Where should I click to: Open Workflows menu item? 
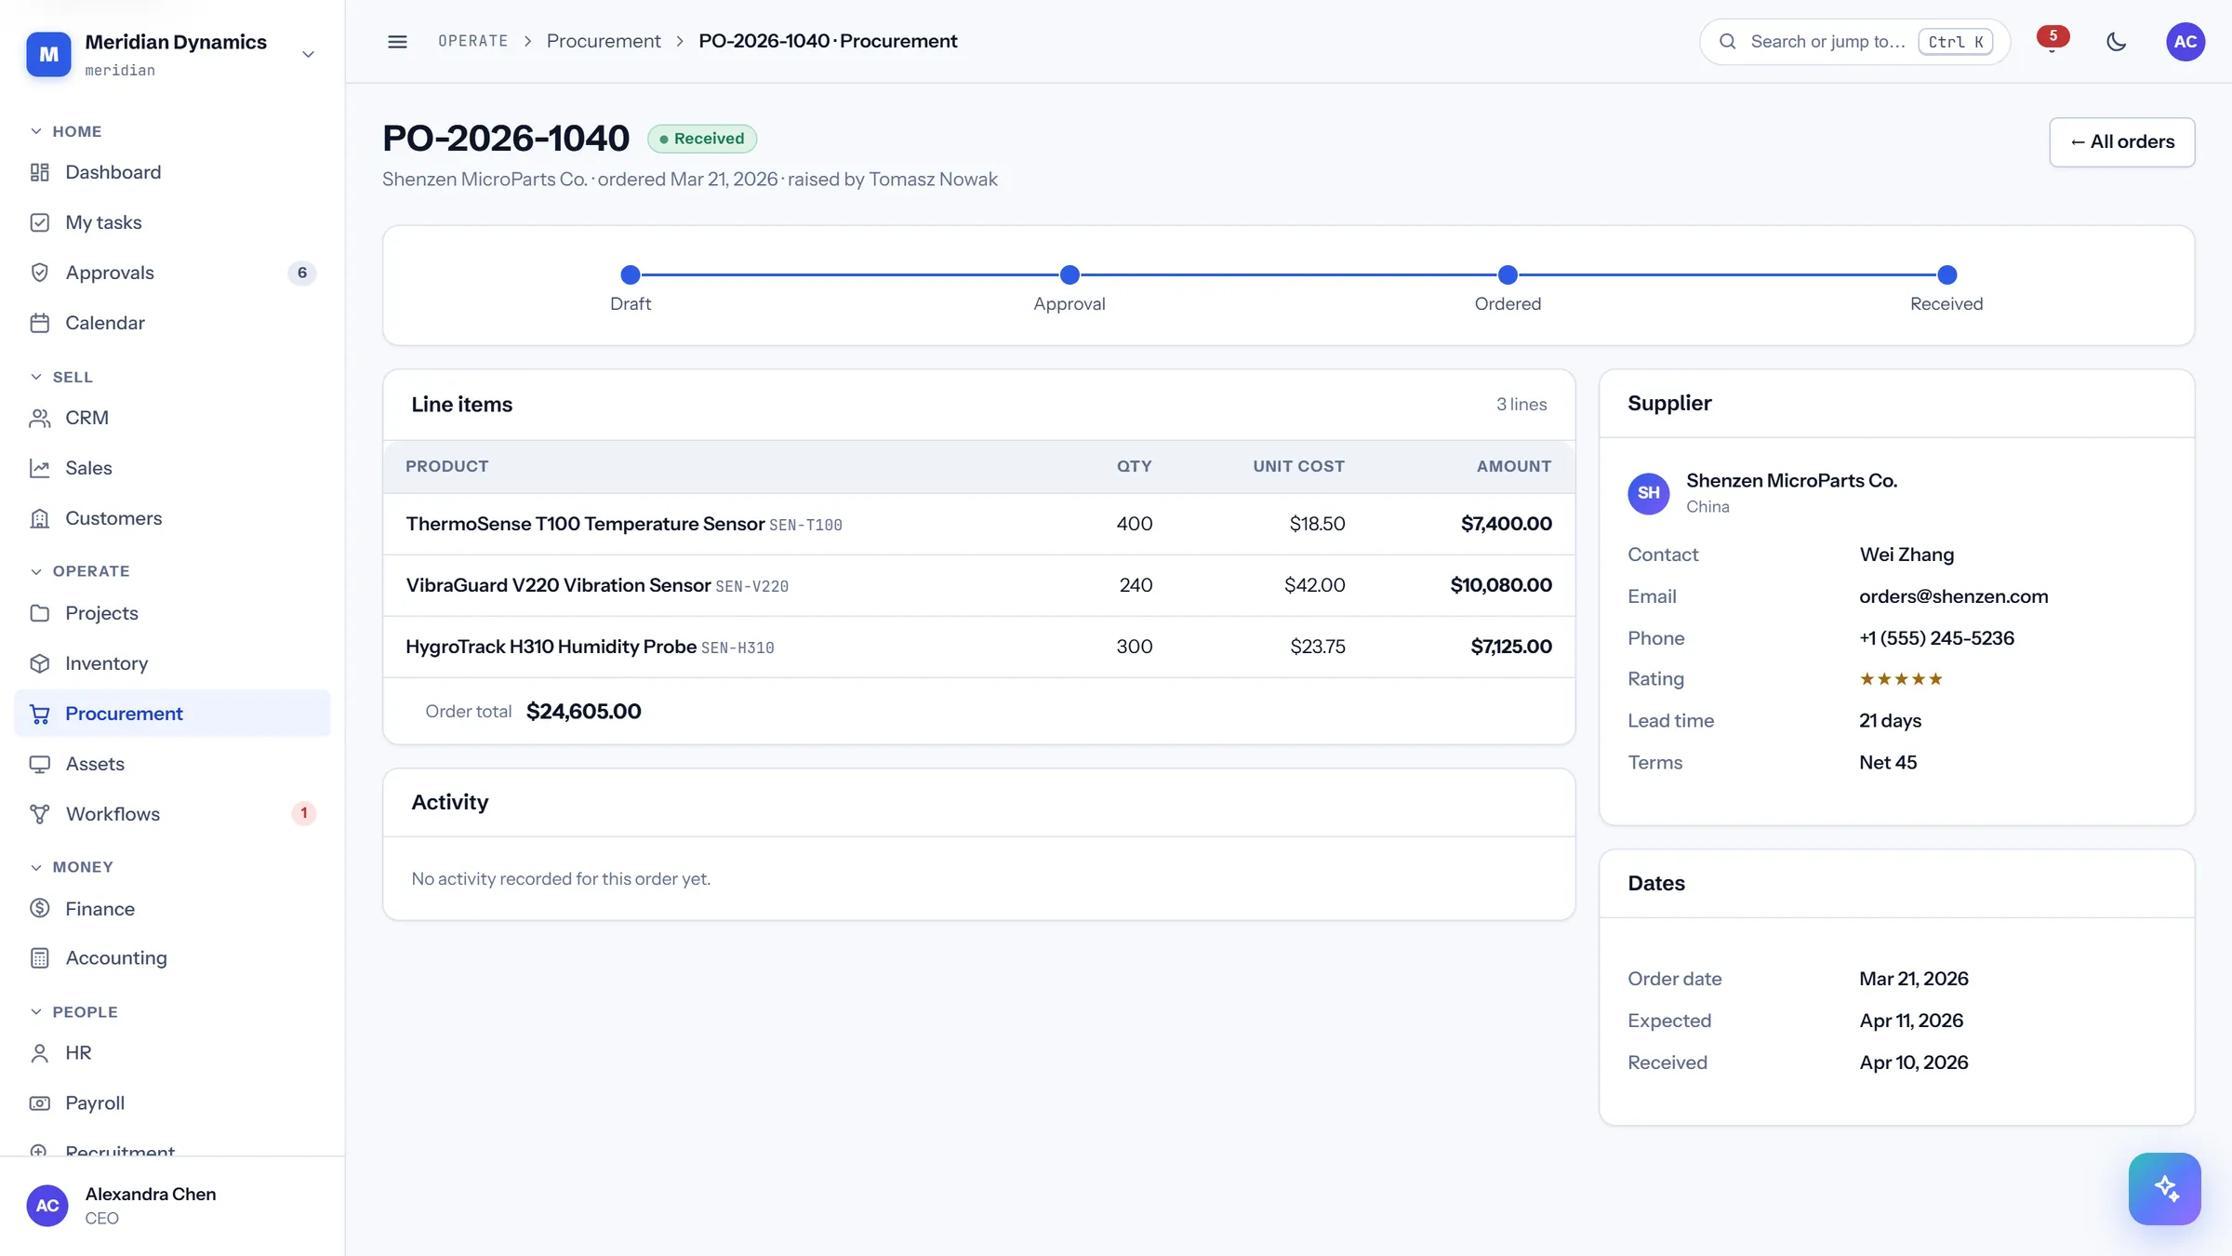click(172, 814)
